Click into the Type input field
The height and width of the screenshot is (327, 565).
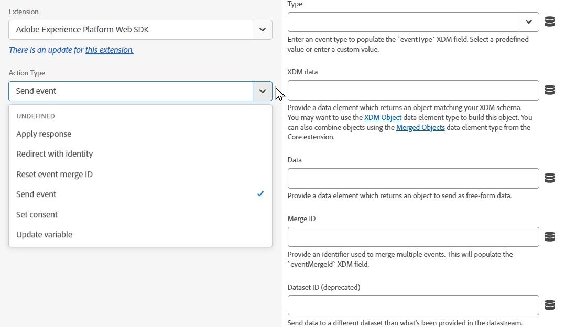[404, 22]
